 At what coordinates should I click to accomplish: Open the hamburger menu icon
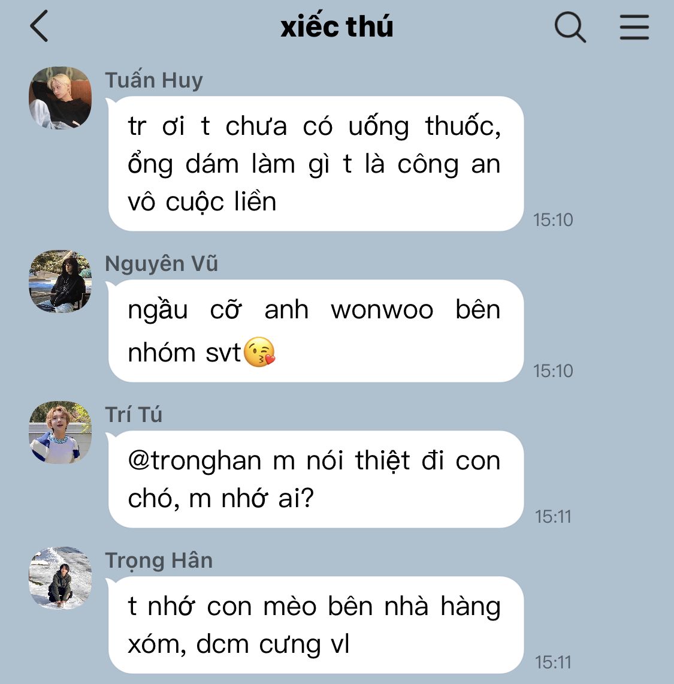tap(634, 27)
